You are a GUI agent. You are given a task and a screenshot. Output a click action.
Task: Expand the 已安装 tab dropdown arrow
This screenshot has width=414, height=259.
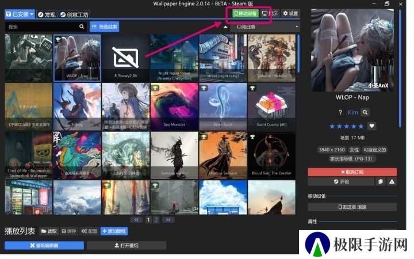coord(32,14)
